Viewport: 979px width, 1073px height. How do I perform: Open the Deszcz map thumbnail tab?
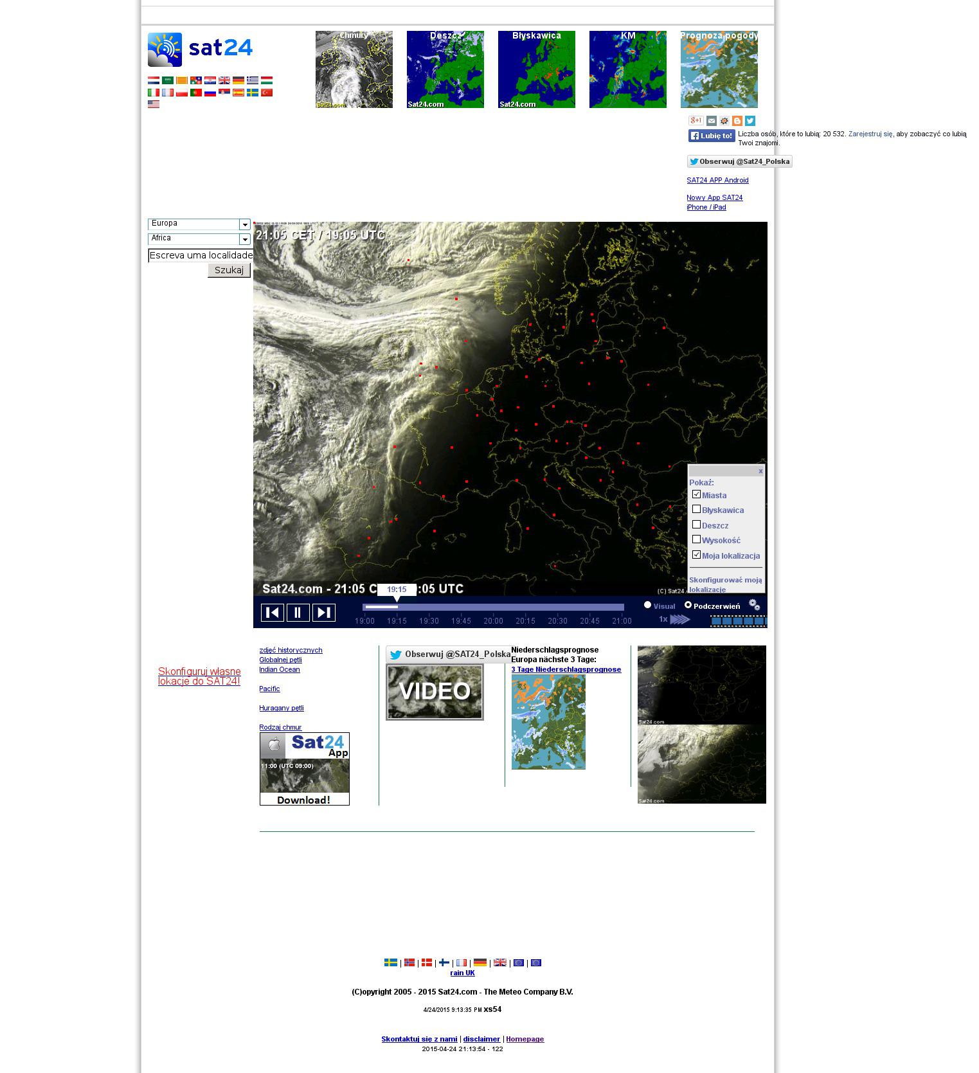pyautogui.click(x=445, y=69)
